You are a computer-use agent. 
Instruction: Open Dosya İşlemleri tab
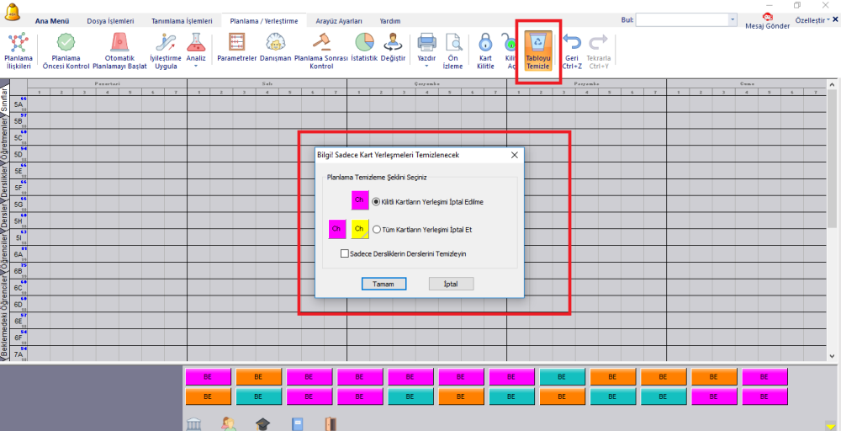[110, 21]
